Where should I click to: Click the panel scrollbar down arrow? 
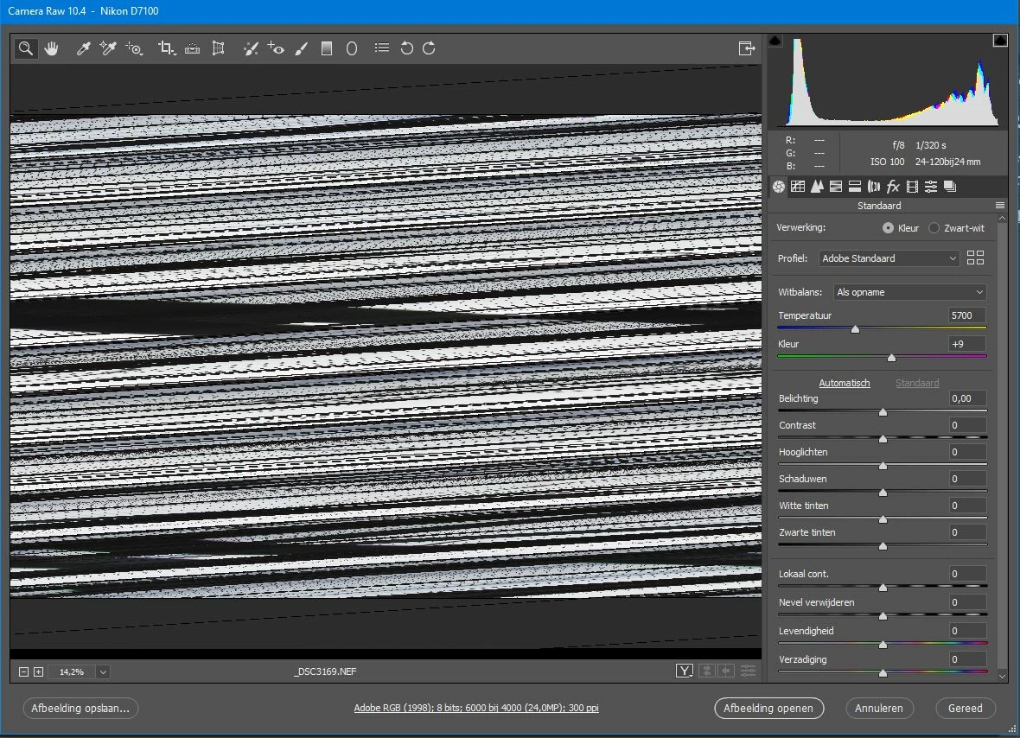[1002, 677]
